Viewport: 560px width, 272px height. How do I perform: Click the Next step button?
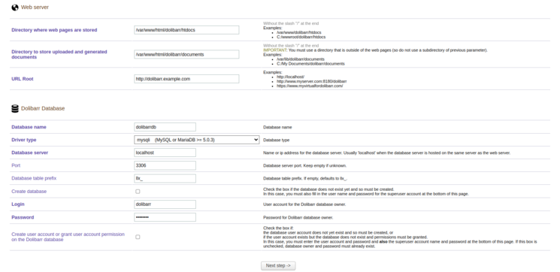coord(278,265)
